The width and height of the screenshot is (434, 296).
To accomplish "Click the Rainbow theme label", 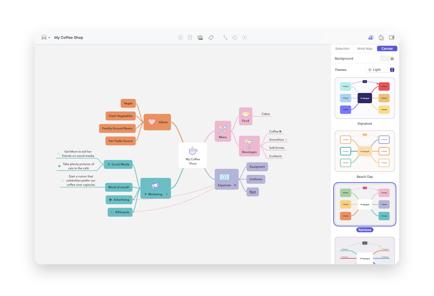I will tap(365, 230).
